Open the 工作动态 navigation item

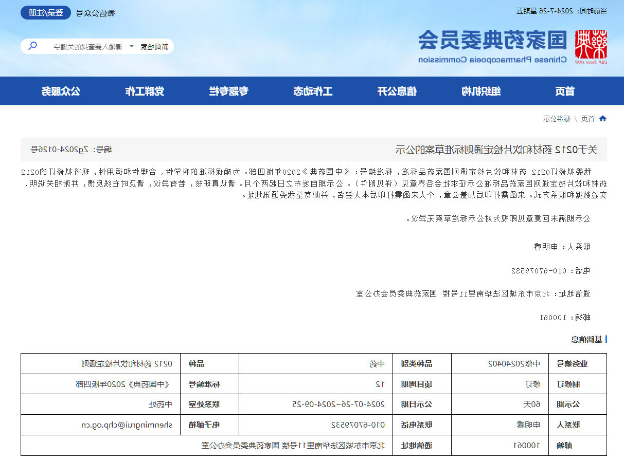coord(313,91)
